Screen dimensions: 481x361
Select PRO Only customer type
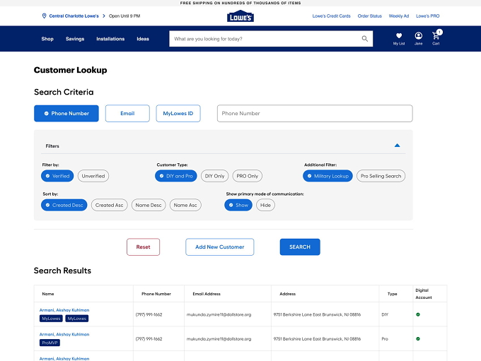(248, 176)
